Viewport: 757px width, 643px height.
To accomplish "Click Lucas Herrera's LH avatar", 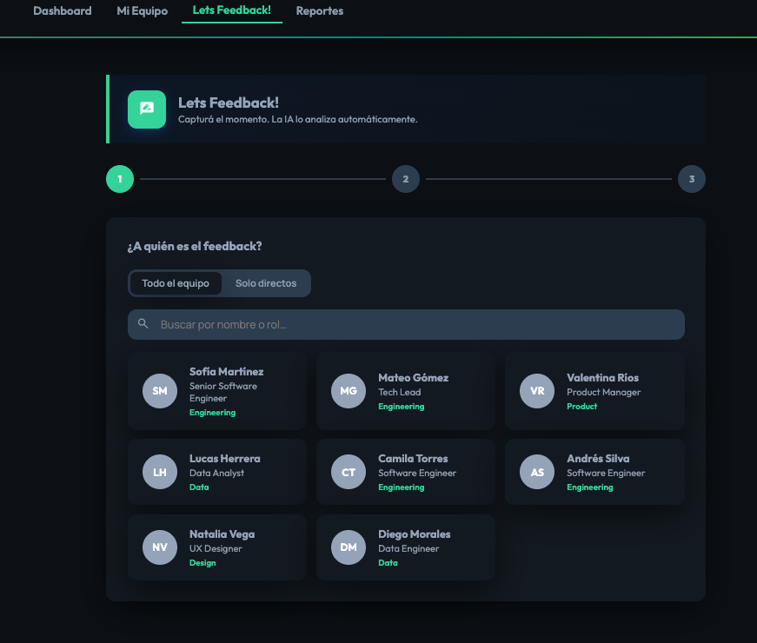I will point(159,472).
